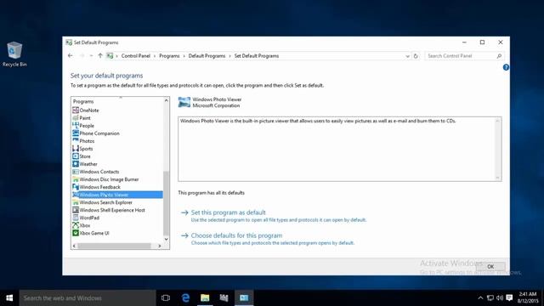Expand the address bar history dropdown
The height and width of the screenshot is (306, 544).
coord(407,56)
